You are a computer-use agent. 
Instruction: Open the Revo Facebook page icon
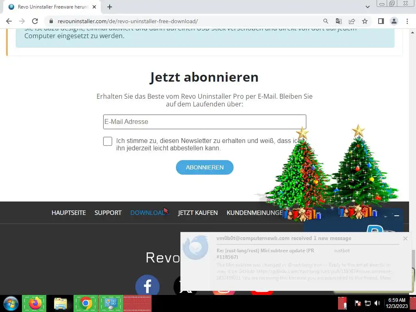point(147,286)
